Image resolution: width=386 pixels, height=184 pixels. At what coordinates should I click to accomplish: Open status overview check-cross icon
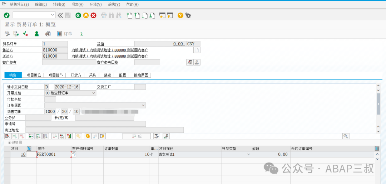tap(25, 34)
